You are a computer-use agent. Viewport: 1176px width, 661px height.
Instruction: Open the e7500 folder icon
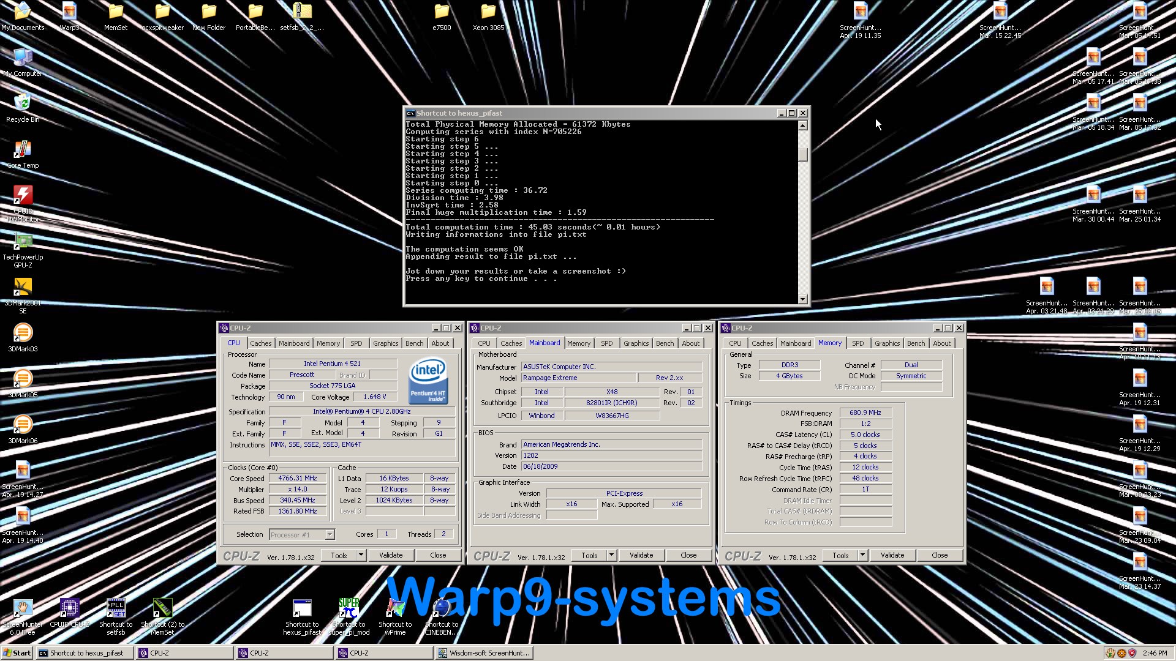point(442,17)
